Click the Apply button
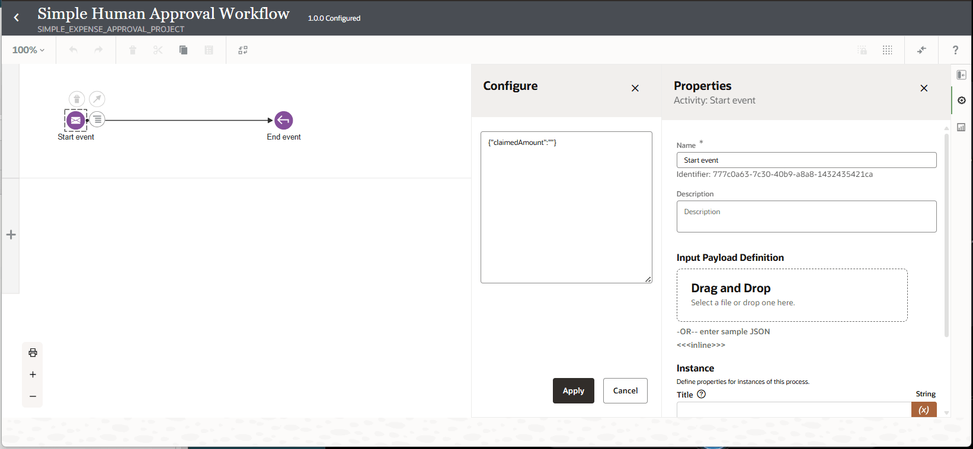The image size is (973, 449). [x=574, y=391]
